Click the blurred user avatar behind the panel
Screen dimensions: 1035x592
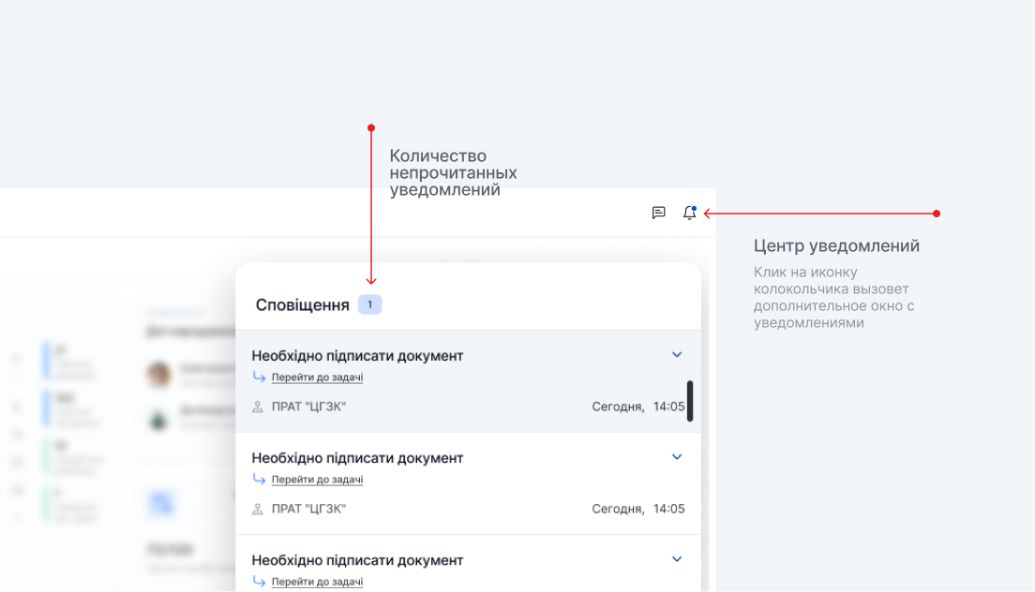(158, 375)
